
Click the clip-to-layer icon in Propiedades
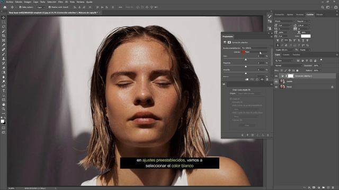click(x=247, y=79)
